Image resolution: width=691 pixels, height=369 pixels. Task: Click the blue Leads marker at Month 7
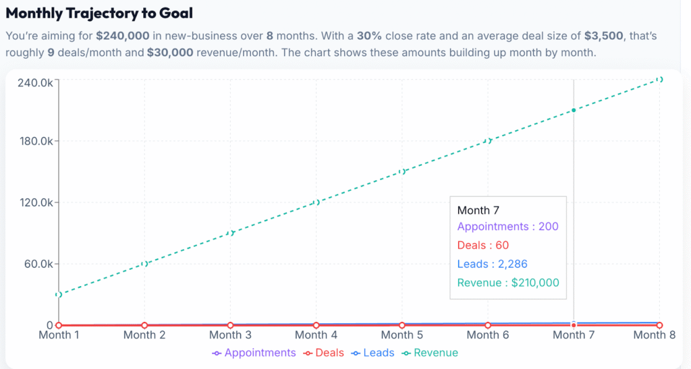click(x=574, y=323)
